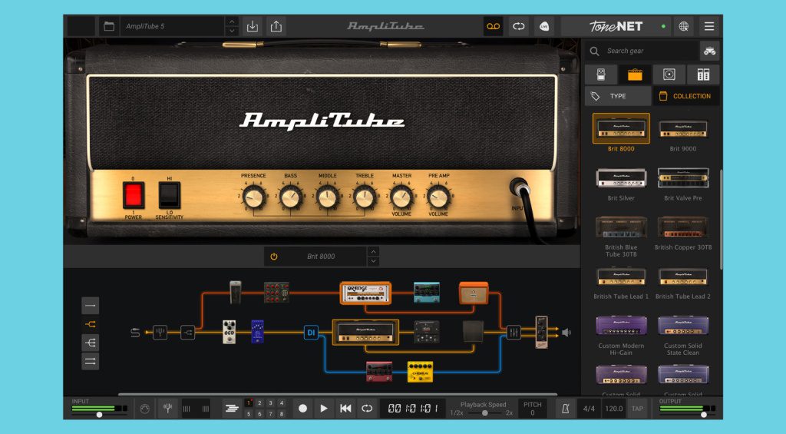Click the tuner block in signal chain
This screenshot has height=434, width=786.
click(160, 332)
